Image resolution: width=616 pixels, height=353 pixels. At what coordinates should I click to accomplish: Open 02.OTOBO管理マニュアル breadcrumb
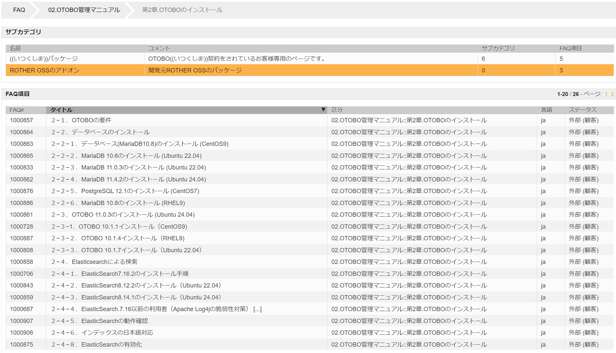click(x=84, y=10)
